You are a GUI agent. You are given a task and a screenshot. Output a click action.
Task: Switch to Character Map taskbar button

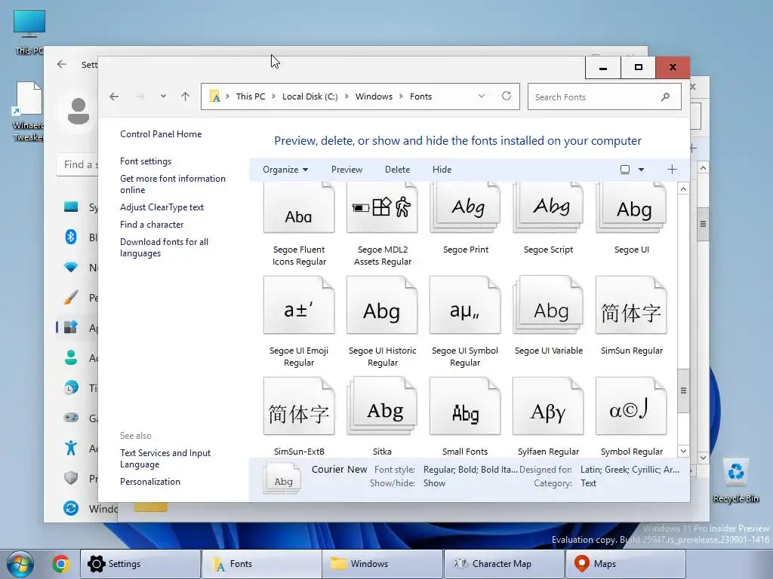click(x=504, y=564)
